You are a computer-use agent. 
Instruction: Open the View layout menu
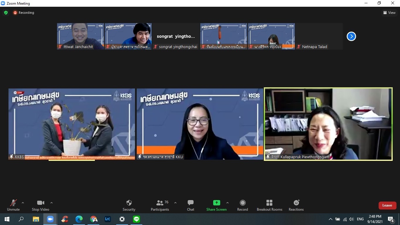389,13
